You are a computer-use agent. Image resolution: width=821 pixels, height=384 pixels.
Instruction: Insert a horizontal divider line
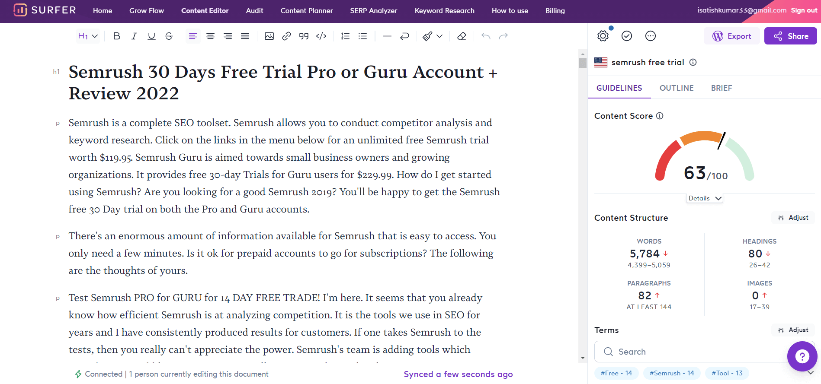pos(387,36)
